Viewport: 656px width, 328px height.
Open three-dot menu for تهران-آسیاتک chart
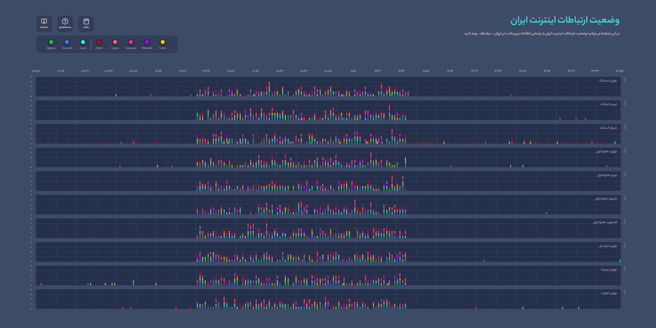625,80
